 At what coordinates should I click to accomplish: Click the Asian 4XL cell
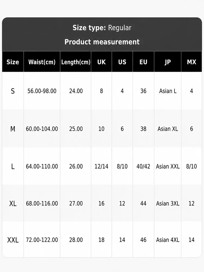(x=168, y=240)
